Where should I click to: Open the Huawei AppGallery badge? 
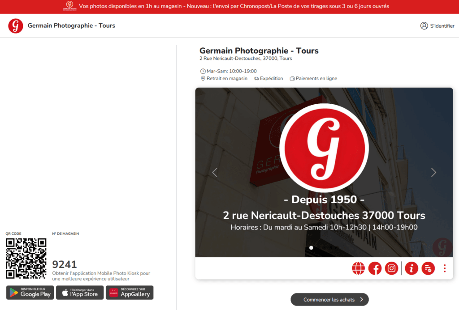click(x=130, y=293)
